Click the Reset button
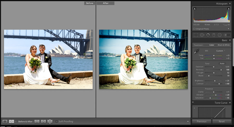The image size is (234, 127). pyautogui.click(x=222, y=122)
